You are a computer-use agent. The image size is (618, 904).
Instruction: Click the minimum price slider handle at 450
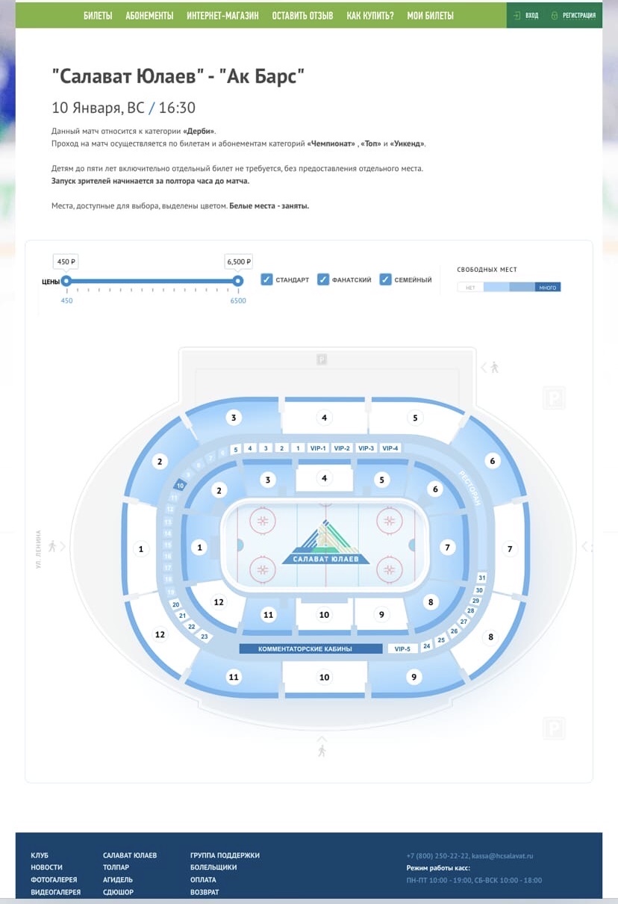click(x=66, y=281)
